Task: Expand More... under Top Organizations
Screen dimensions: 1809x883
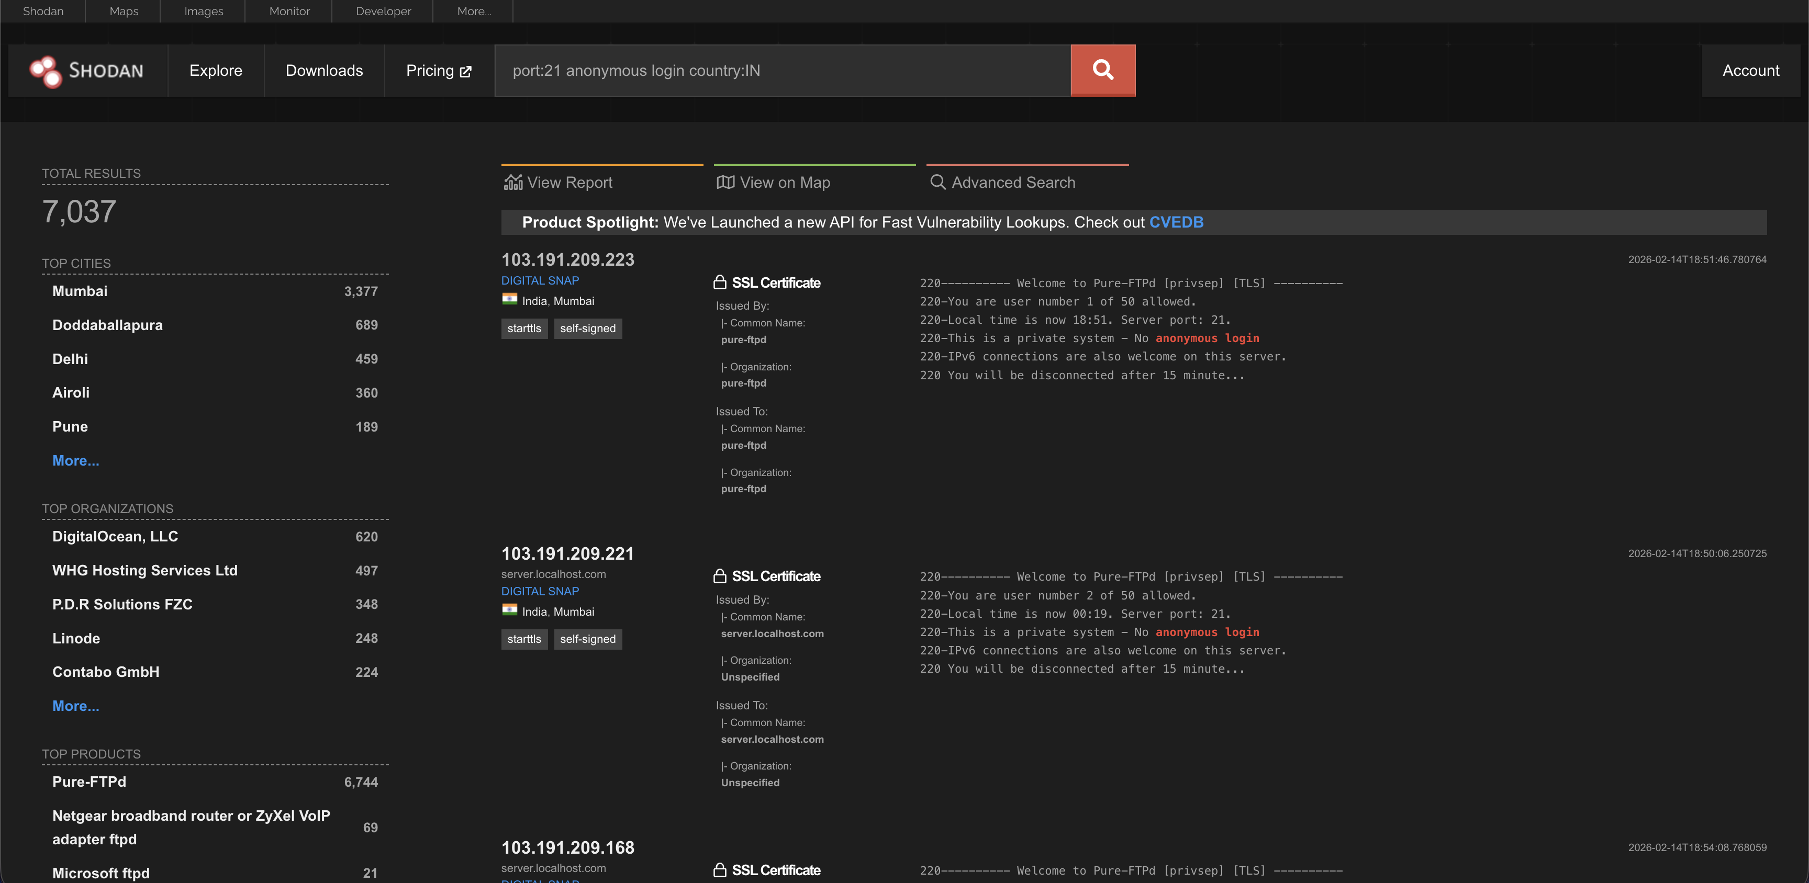Action: 76,706
